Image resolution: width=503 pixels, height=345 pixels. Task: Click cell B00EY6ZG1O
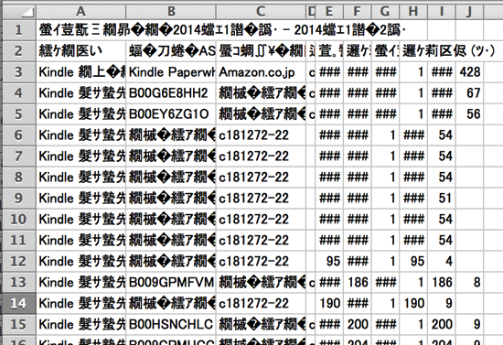171,113
